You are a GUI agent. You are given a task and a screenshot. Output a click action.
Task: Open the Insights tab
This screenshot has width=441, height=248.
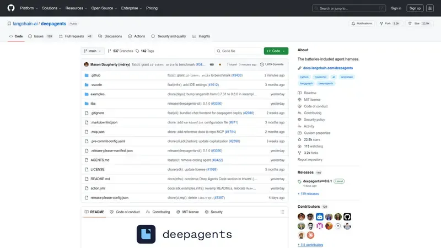pos(201,36)
